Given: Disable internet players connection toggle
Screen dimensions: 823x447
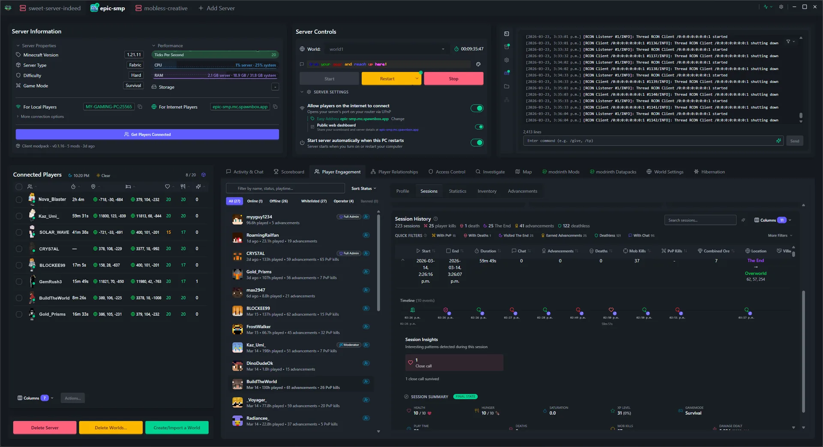Looking at the screenshot, I should (477, 108).
